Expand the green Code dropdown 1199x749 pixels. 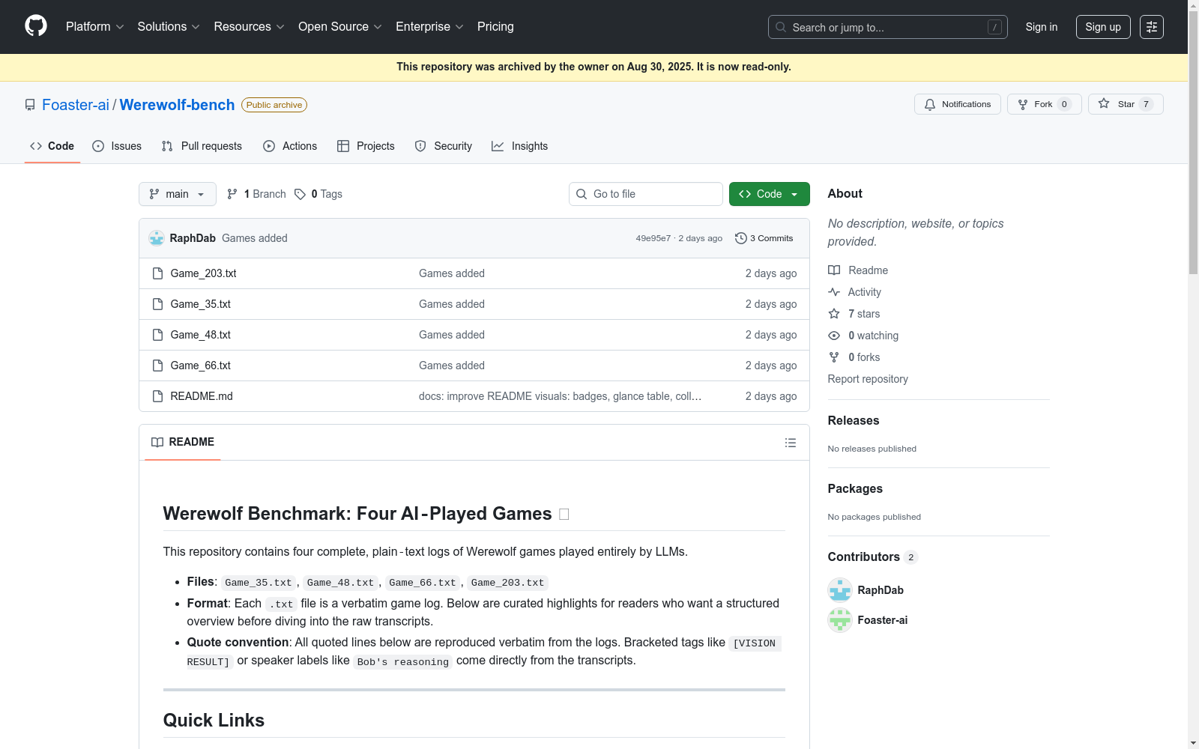coord(769,194)
